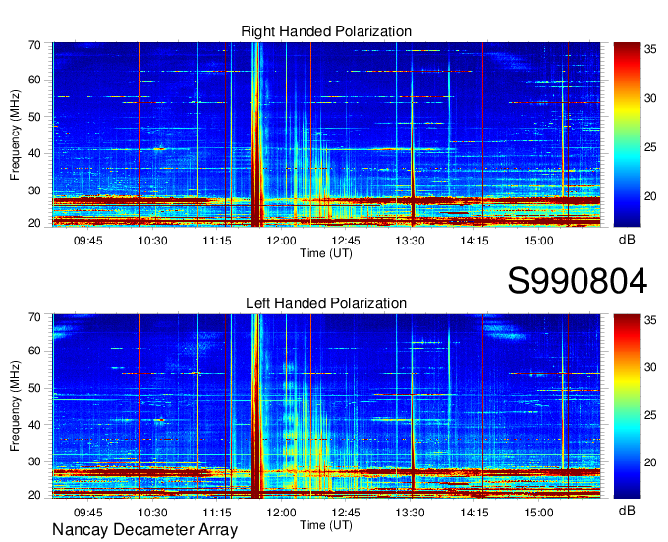The height and width of the screenshot is (542, 668).
Task: Click the 30 MHz tick on lower plot
Action: tap(34, 461)
